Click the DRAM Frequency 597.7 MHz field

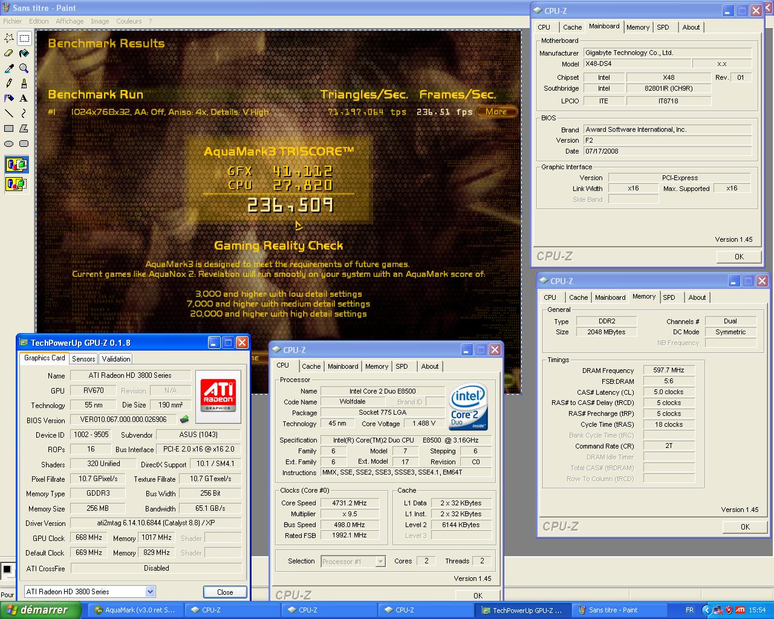tap(669, 370)
